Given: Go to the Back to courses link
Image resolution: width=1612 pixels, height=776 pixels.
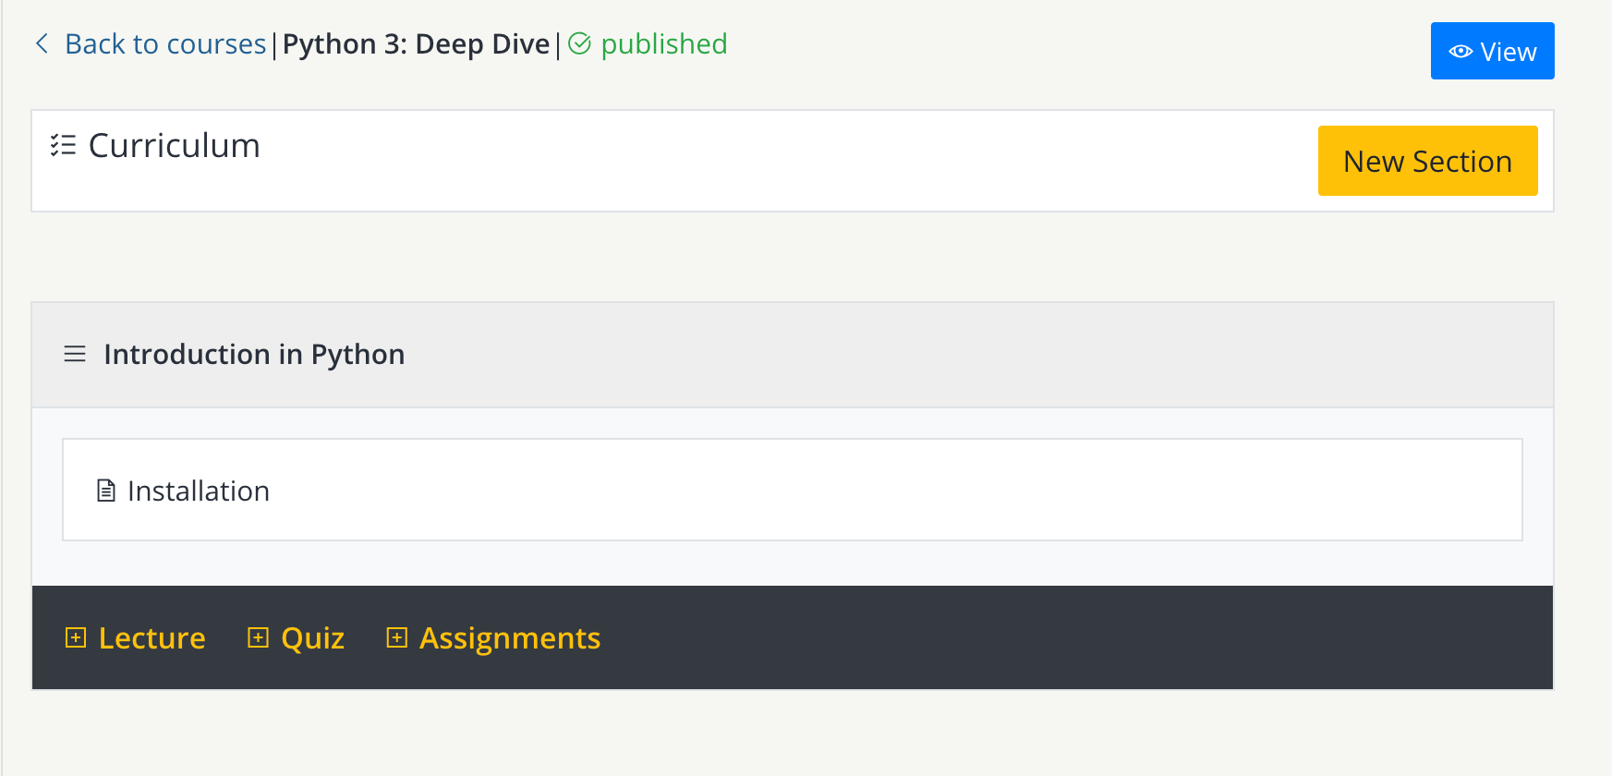Looking at the screenshot, I should [x=164, y=44].
